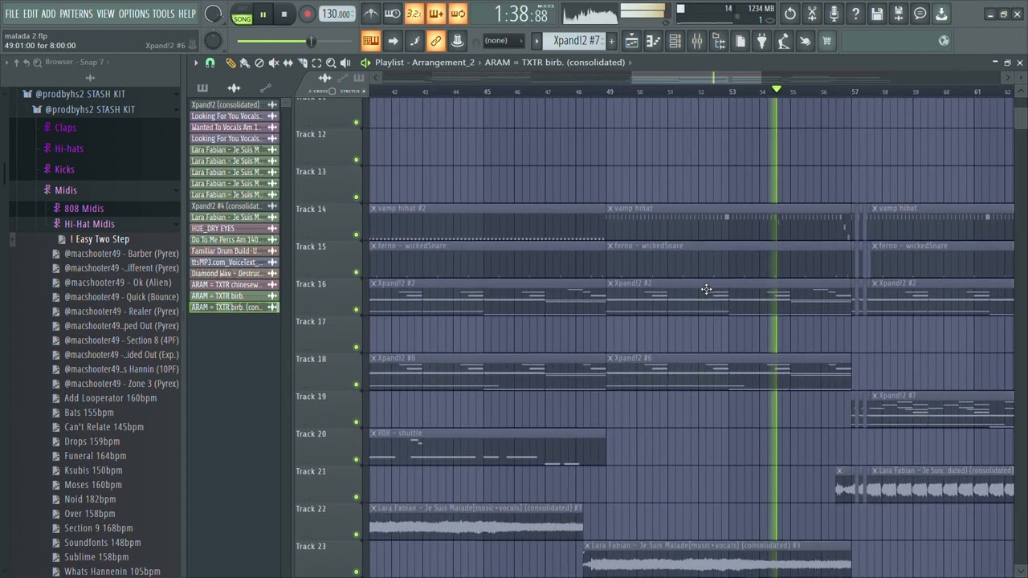Open the 808 - shuffle clip menu
Viewport: 1028px width, 578px height.
pyautogui.click(x=373, y=433)
